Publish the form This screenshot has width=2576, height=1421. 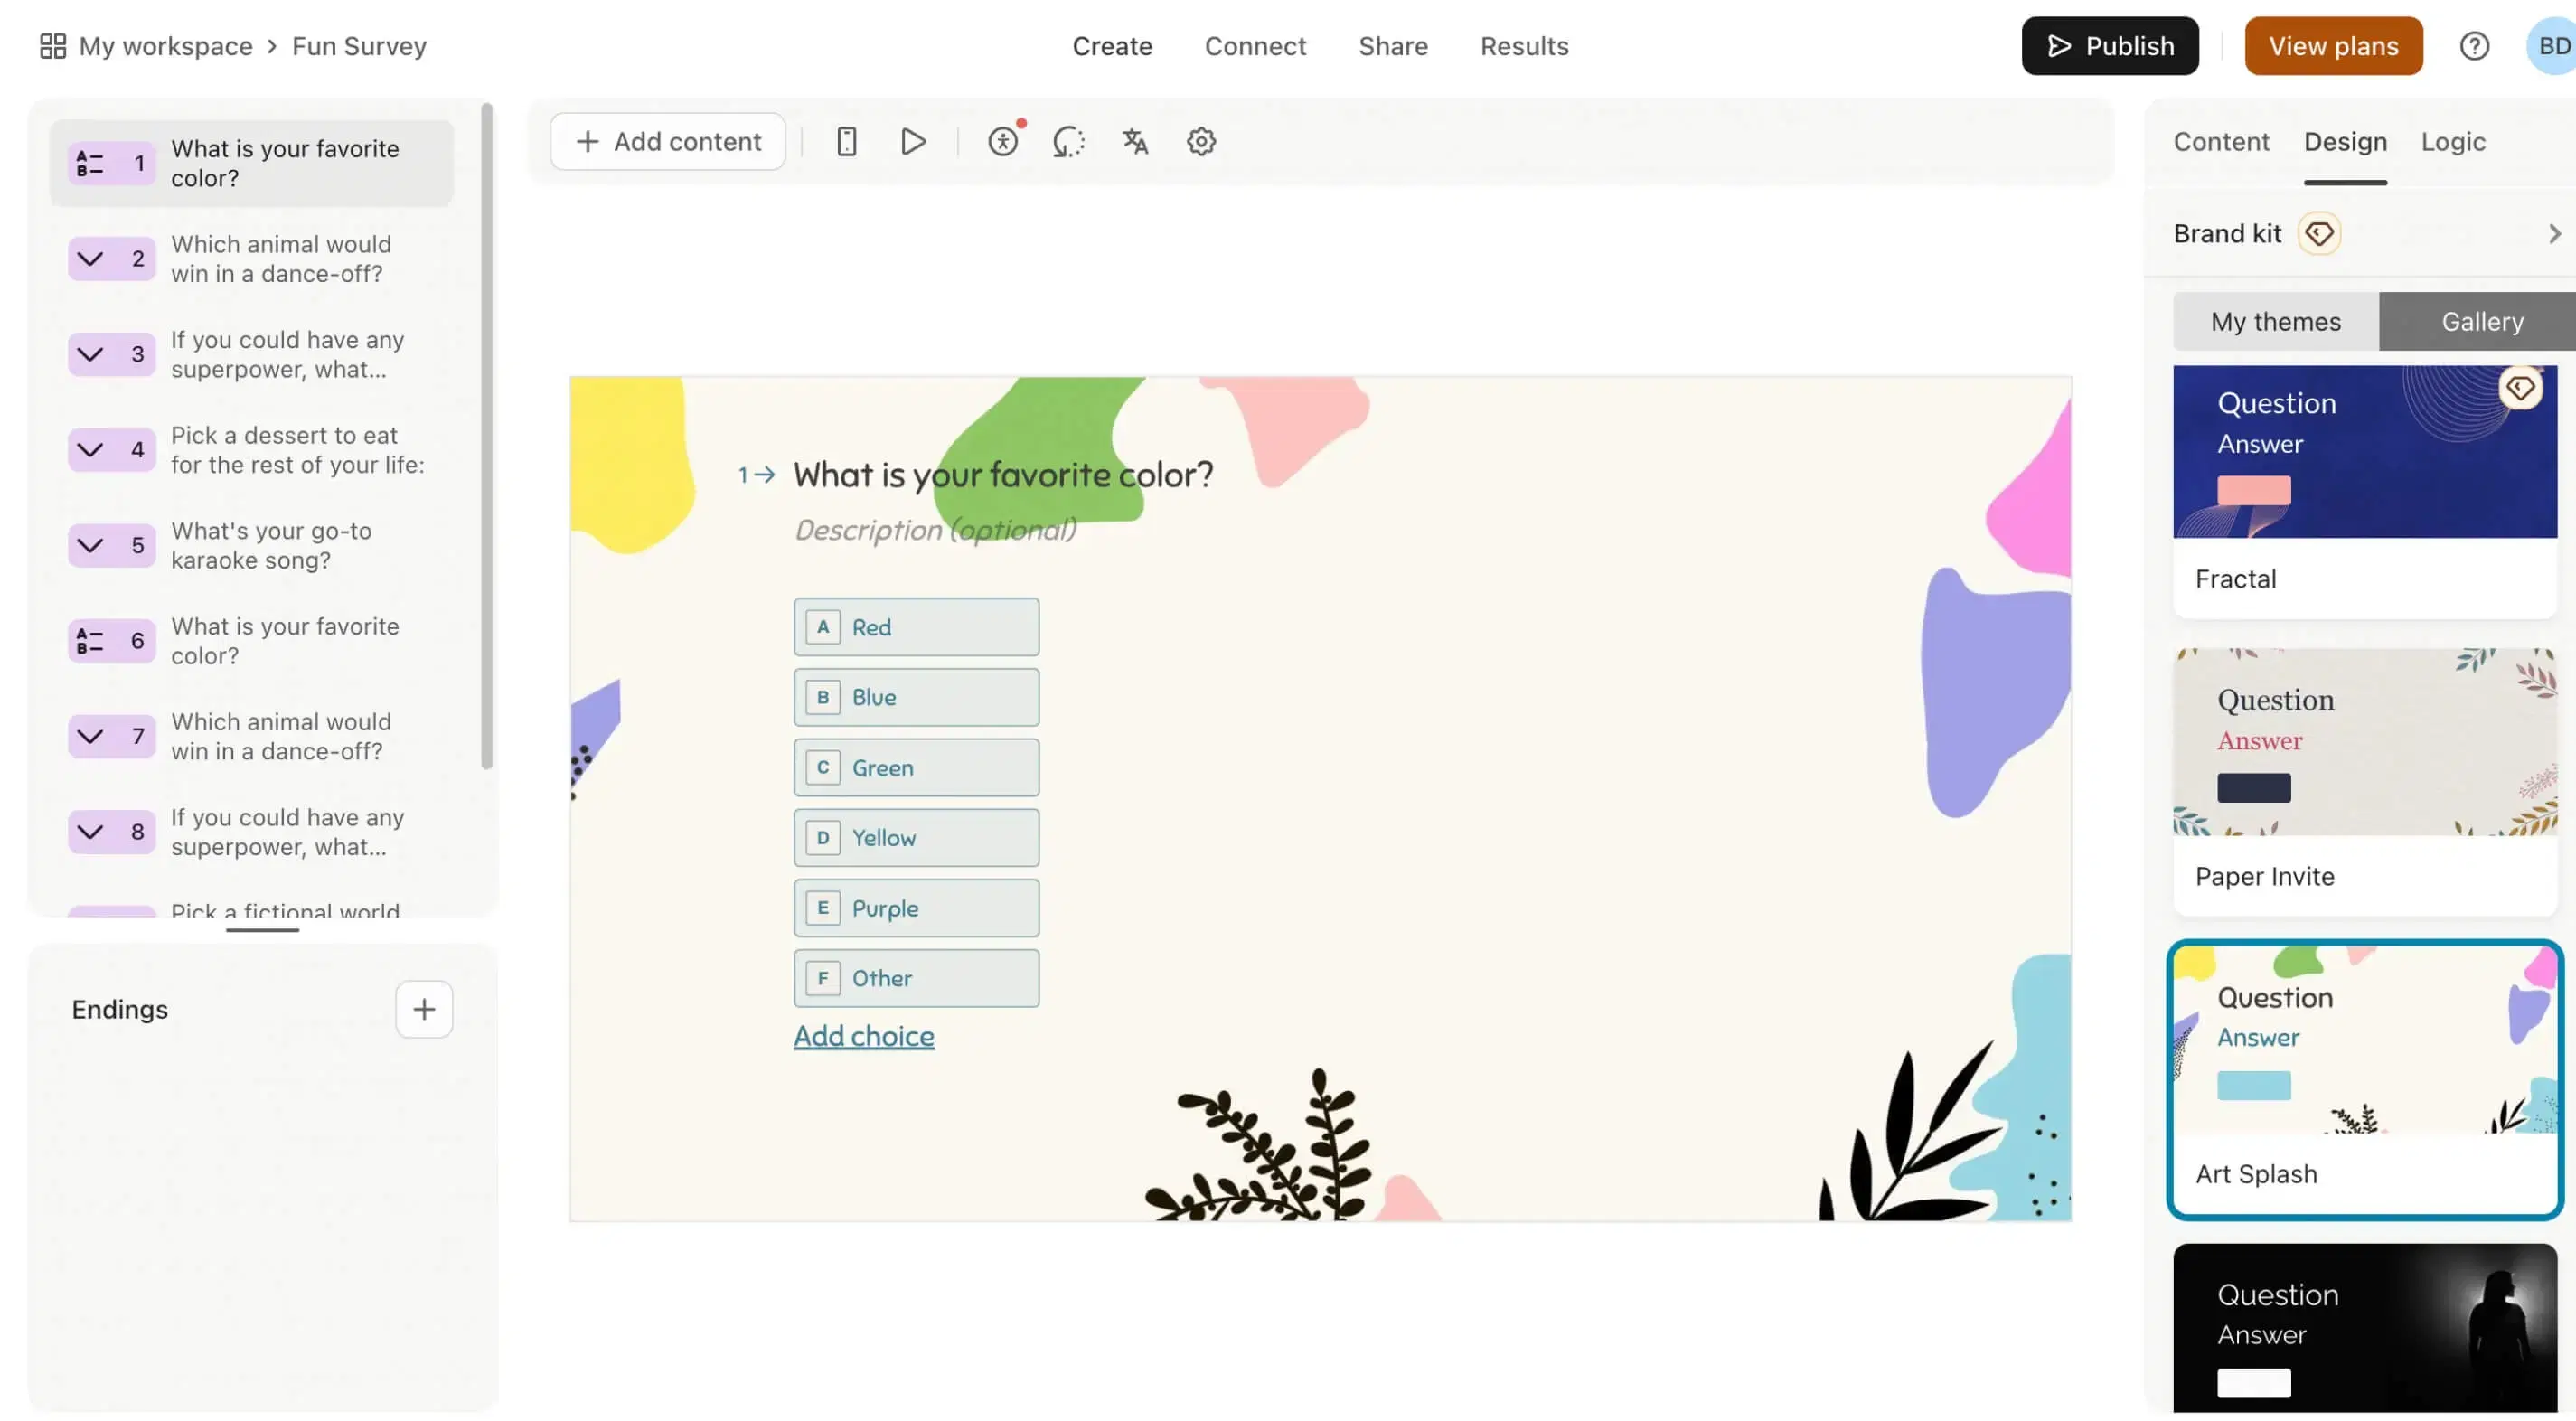click(2110, 46)
